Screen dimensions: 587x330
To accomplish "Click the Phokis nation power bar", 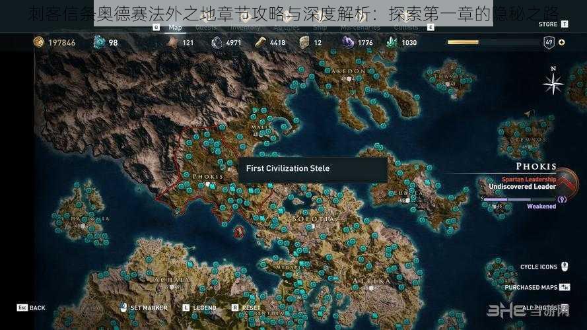I will (x=519, y=199).
